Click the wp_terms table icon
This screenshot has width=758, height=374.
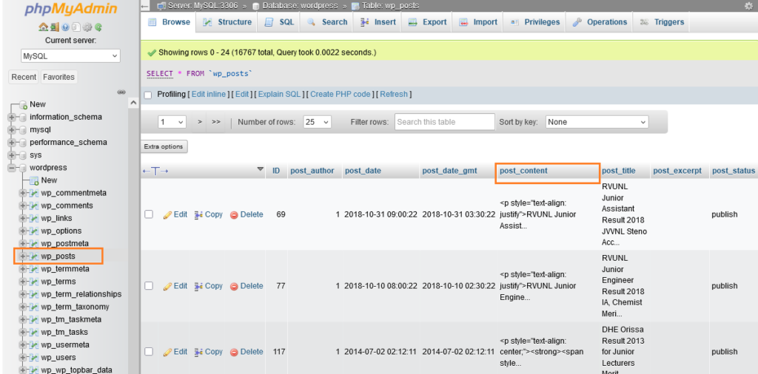pyautogui.click(x=34, y=282)
